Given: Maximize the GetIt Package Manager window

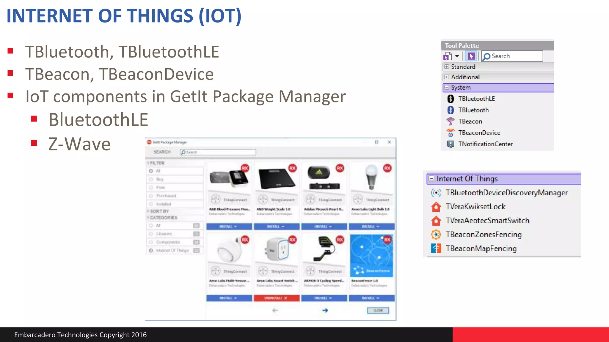Looking at the screenshot, I should (376, 142).
